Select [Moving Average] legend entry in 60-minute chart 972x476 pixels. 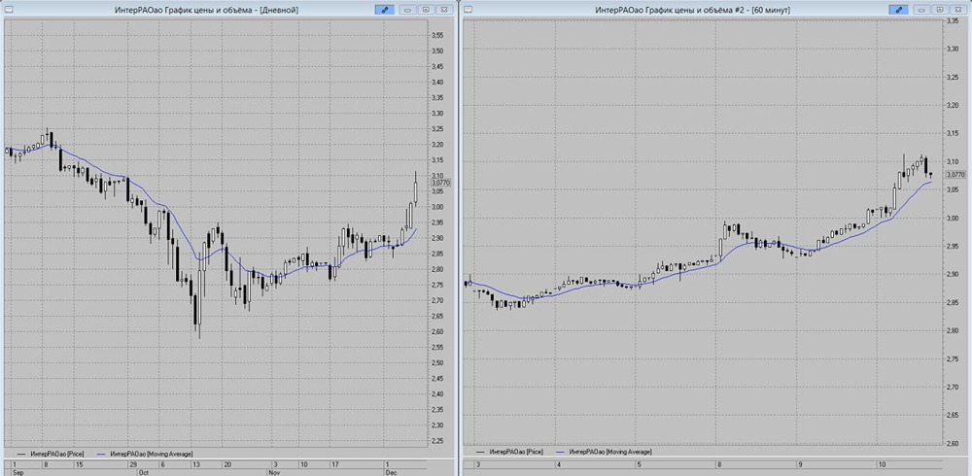pyautogui.click(x=605, y=452)
